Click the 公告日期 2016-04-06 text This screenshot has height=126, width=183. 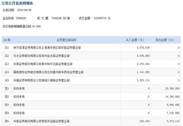coord(17,10)
